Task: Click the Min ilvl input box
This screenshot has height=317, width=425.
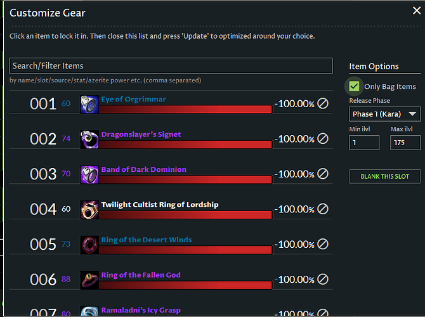Action: click(364, 142)
